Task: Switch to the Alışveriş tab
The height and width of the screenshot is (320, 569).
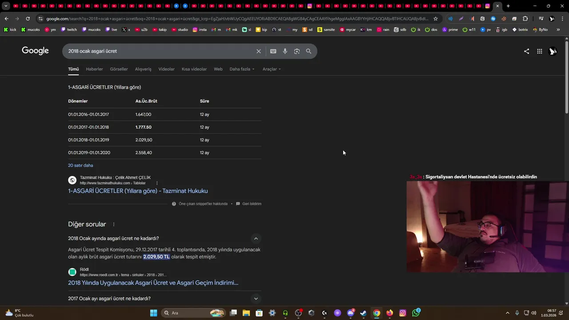Action: pyautogui.click(x=143, y=69)
